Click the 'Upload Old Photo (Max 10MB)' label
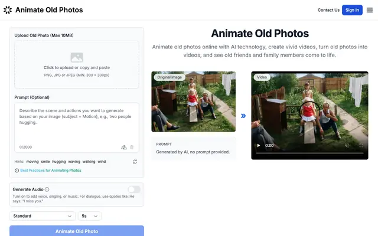Image resolution: width=378 pixels, height=236 pixels. click(x=44, y=35)
